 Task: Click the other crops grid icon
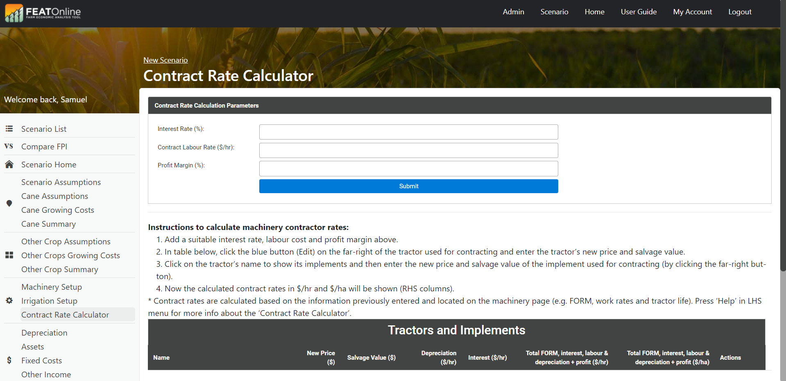(9, 255)
